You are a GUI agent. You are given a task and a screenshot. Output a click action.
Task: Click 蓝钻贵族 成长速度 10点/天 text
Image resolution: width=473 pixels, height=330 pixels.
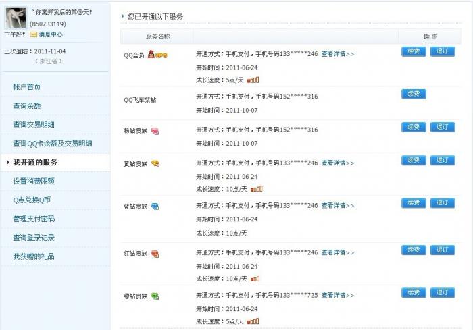coord(222,233)
